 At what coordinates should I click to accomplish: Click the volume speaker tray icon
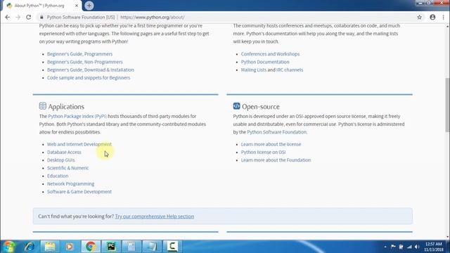[x=417, y=247]
